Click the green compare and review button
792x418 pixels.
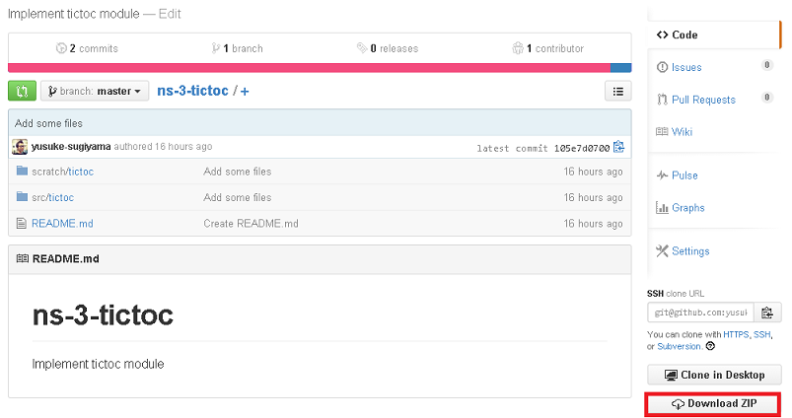(23, 91)
